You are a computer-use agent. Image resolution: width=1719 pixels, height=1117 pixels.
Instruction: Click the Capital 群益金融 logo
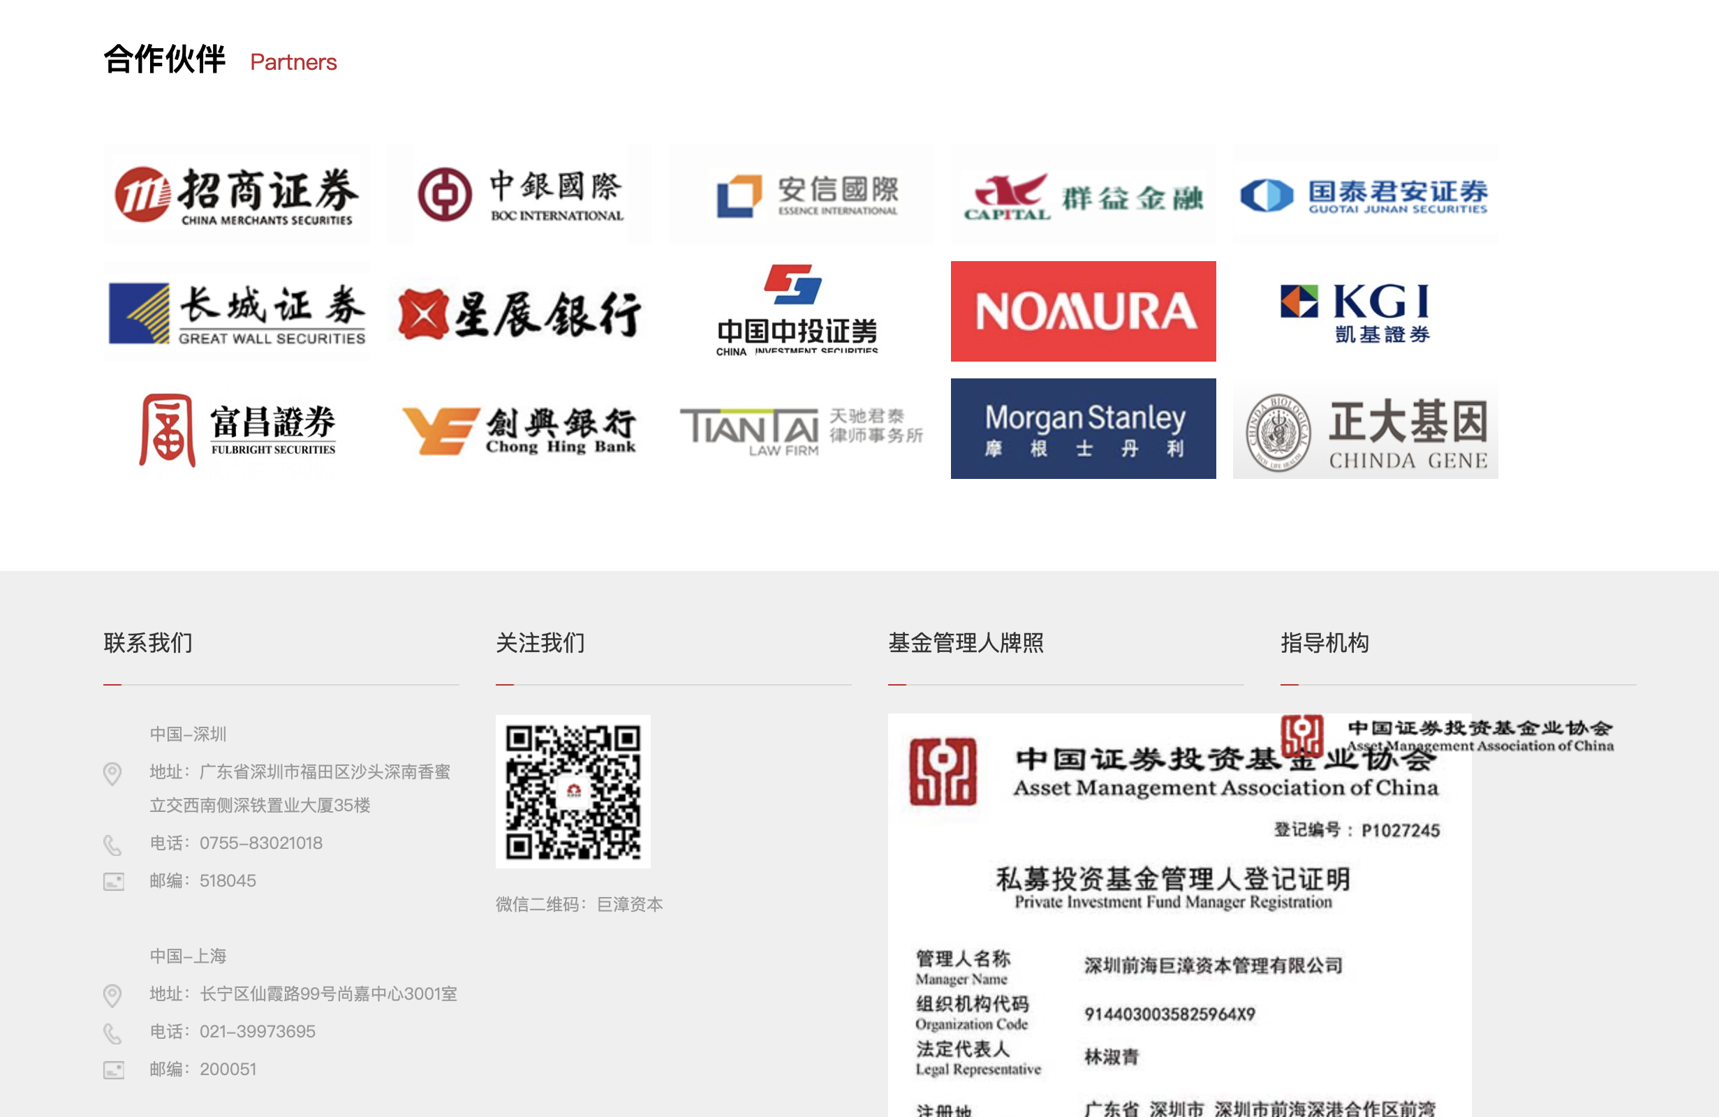[1084, 194]
